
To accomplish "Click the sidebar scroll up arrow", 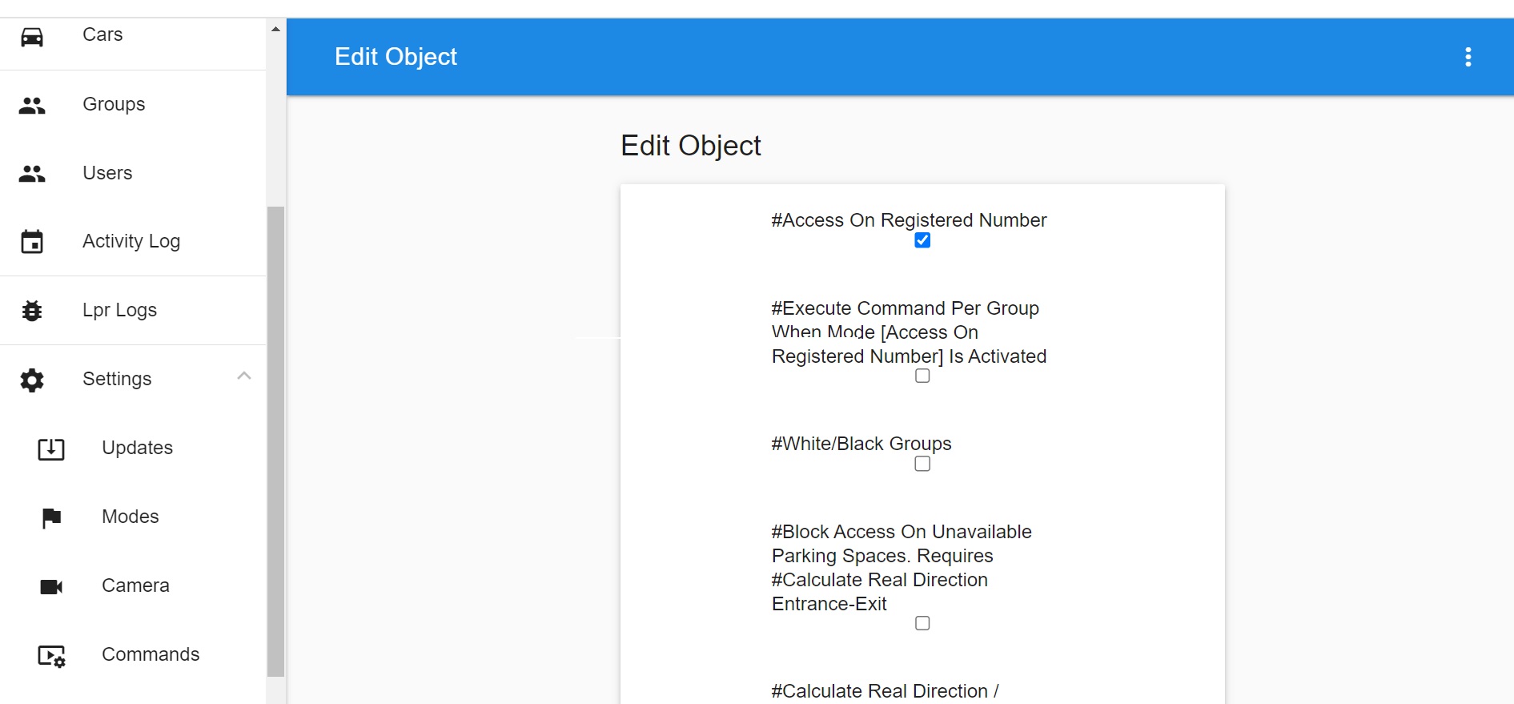I will tap(275, 29).
